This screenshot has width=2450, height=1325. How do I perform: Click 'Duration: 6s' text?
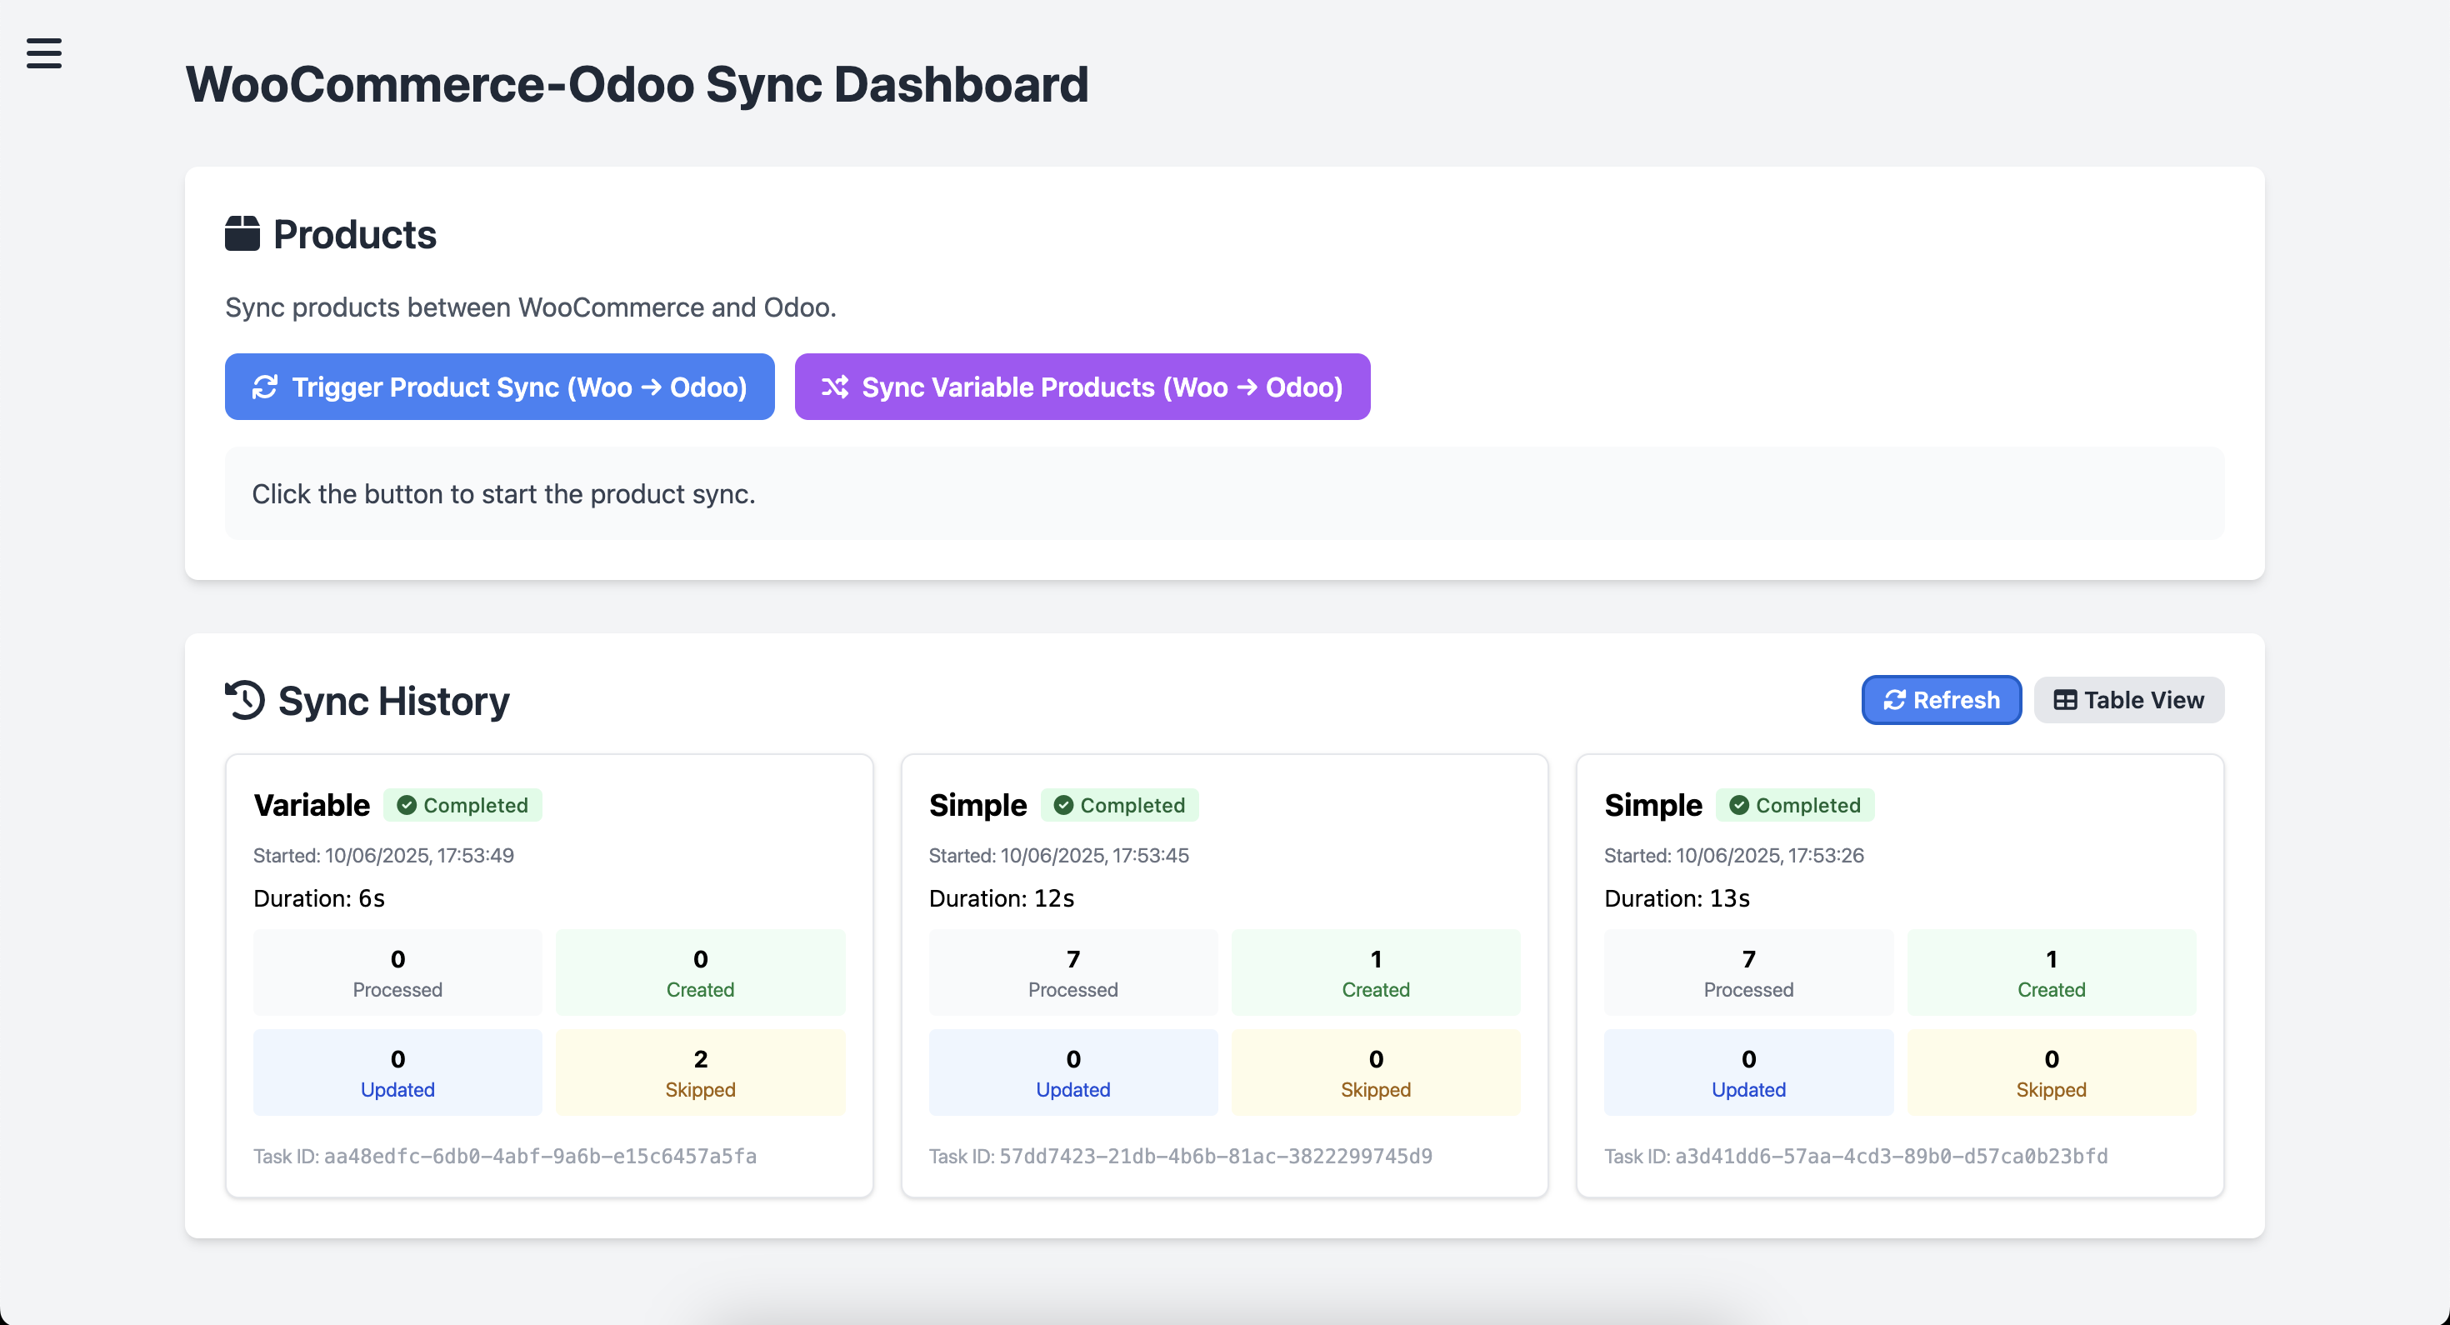pos(318,898)
